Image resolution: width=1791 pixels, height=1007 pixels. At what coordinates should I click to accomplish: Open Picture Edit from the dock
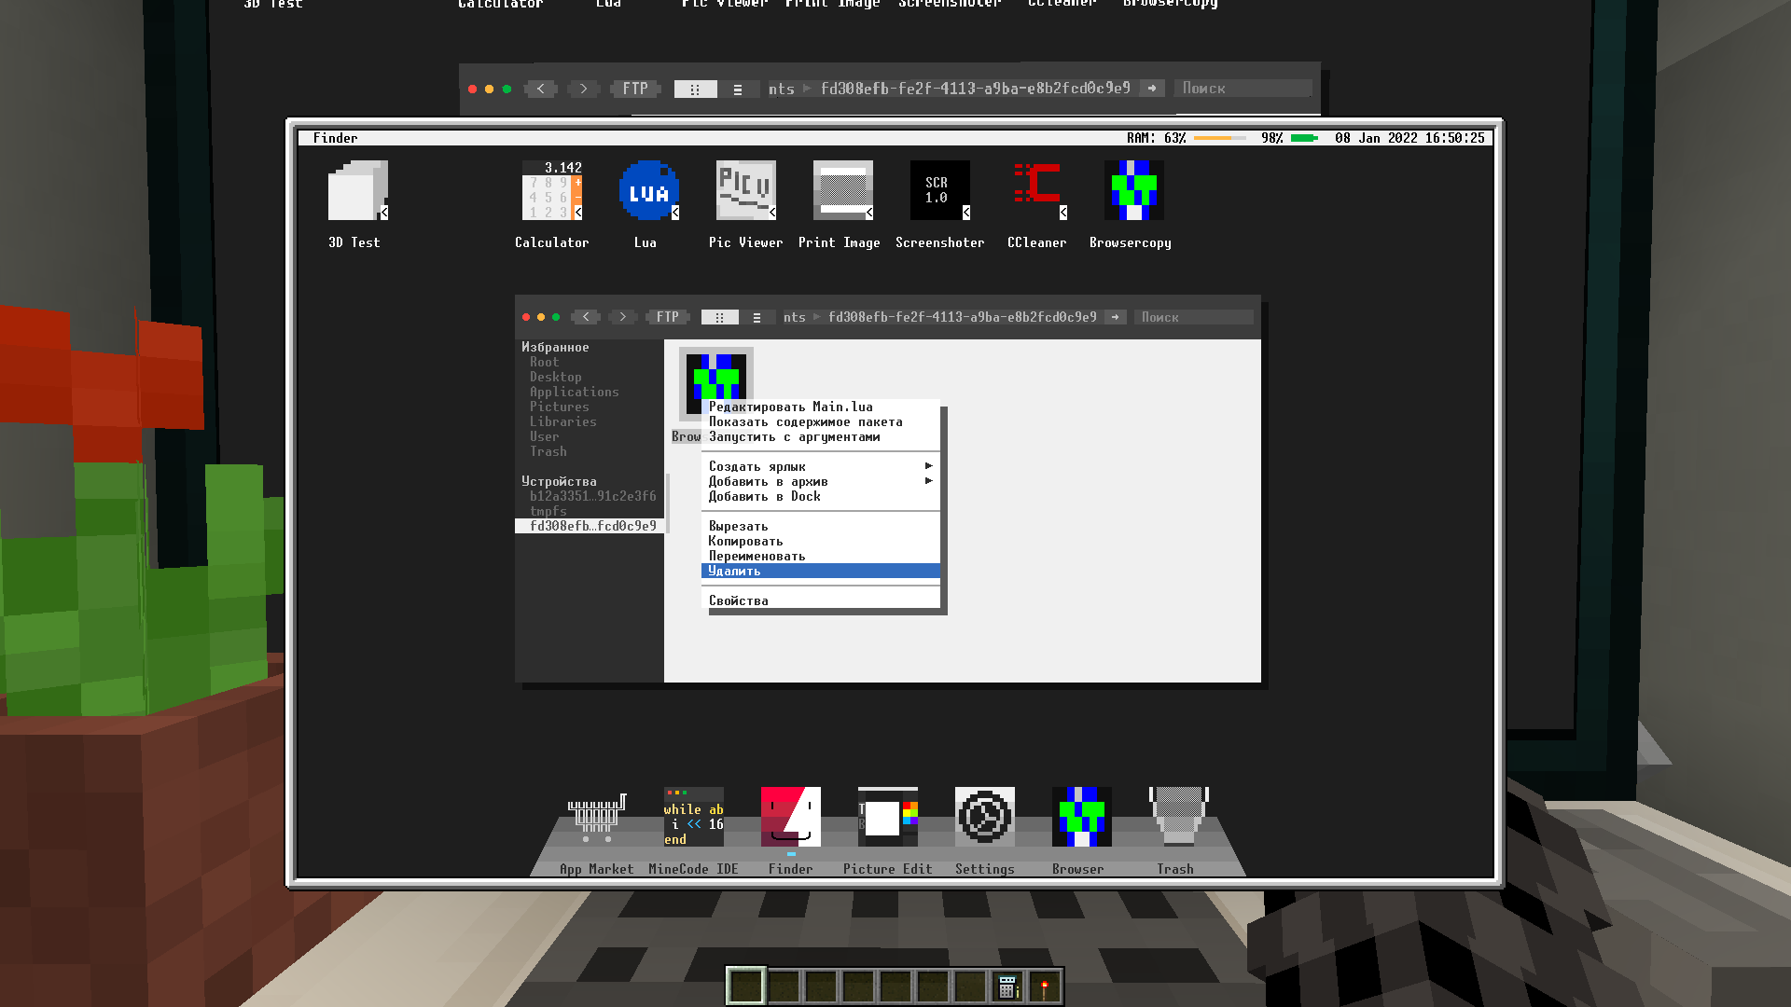pyautogui.click(x=887, y=817)
